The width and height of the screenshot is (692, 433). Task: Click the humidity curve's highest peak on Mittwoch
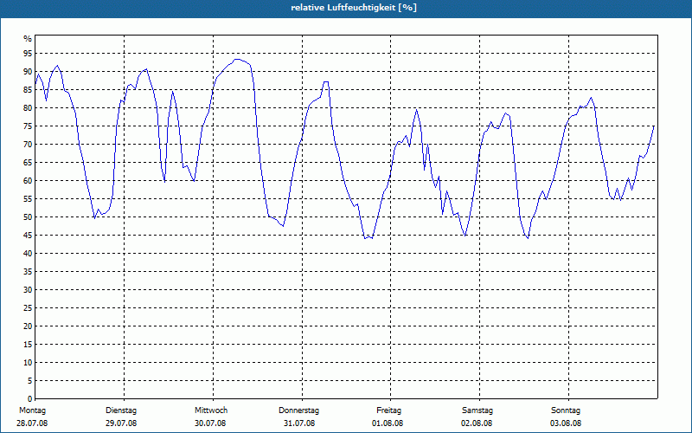(x=237, y=59)
